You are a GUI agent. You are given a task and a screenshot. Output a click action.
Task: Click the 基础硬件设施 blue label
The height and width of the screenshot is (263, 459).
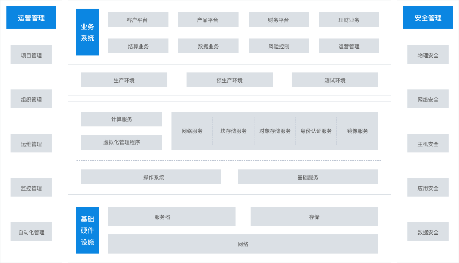click(x=87, y=230)
